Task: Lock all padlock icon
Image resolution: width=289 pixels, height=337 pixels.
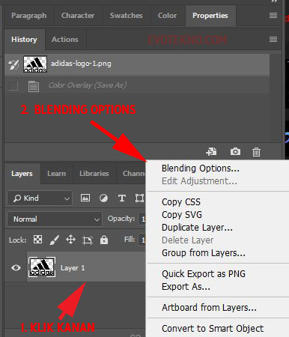Action: coord(104,240)
